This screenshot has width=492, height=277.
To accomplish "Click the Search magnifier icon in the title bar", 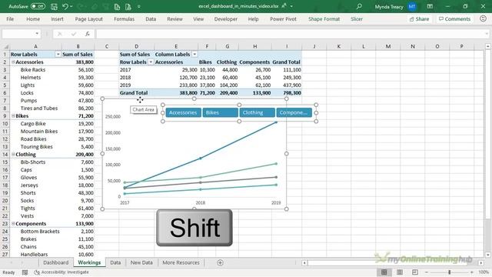I will pos(359,6).
